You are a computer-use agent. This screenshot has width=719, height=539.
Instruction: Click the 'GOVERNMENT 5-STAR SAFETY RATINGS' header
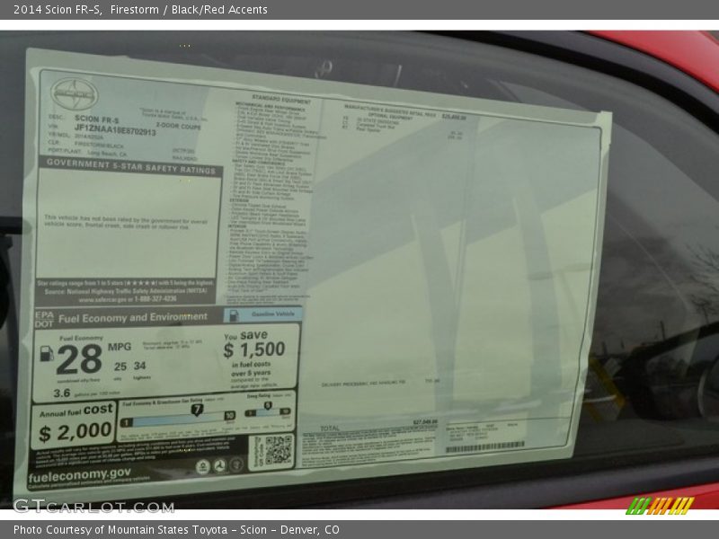coord(130,166)
